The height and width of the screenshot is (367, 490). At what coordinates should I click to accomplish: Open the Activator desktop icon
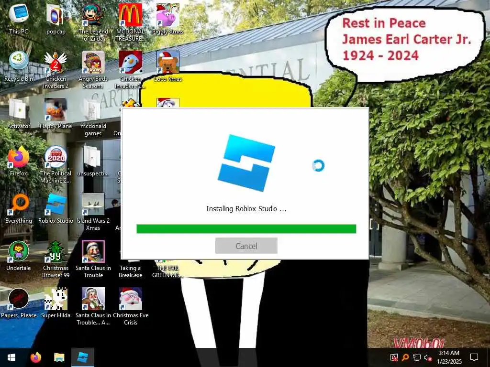pyautogui.click(x=19, y=114)
